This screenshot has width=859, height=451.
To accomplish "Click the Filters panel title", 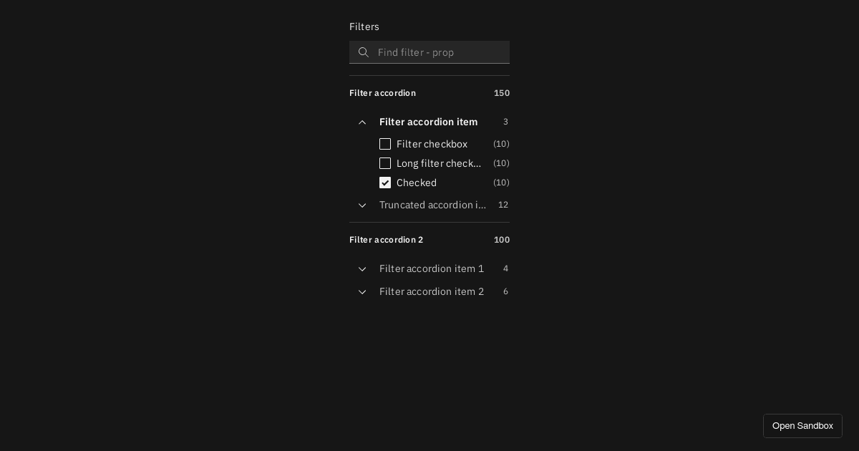I will point(364,26).
